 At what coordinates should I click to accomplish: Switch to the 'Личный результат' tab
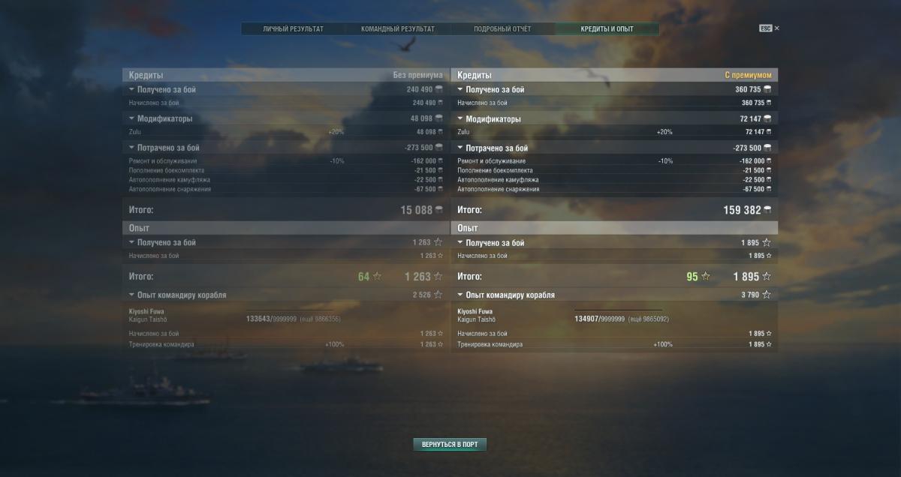click(293, 28)
